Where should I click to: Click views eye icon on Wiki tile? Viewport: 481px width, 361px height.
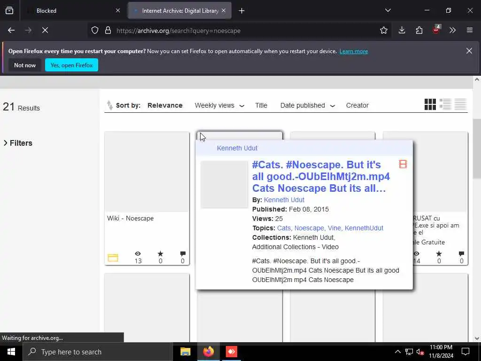[138, 253]
